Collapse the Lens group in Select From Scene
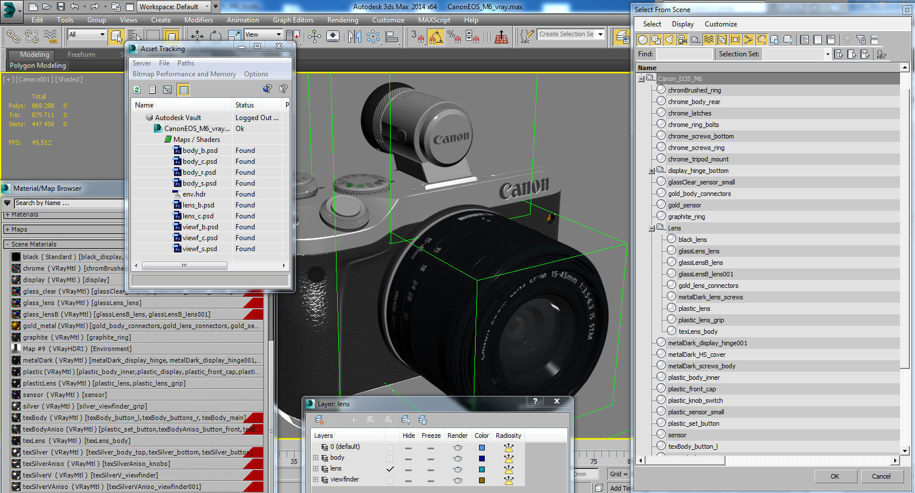The image size is (915, 493). point(652,228)
